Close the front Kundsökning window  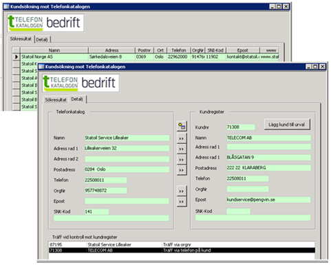(x=323, y=67)
